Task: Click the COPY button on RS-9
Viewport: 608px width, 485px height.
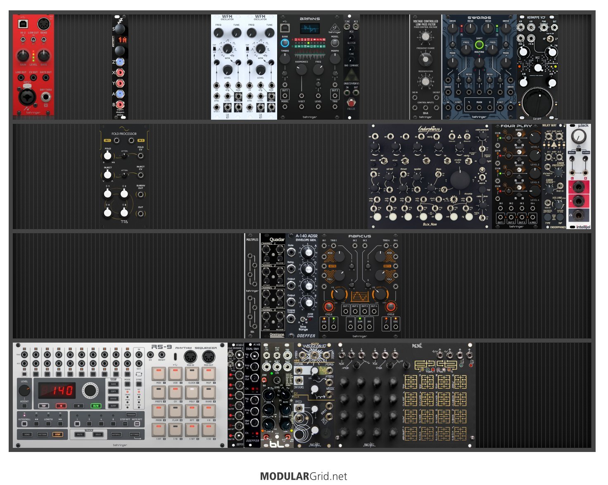Action: [x=114, y=391]
